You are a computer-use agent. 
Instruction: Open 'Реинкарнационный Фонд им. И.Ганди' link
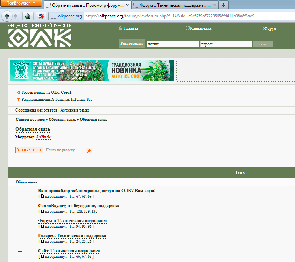[53, 99]
